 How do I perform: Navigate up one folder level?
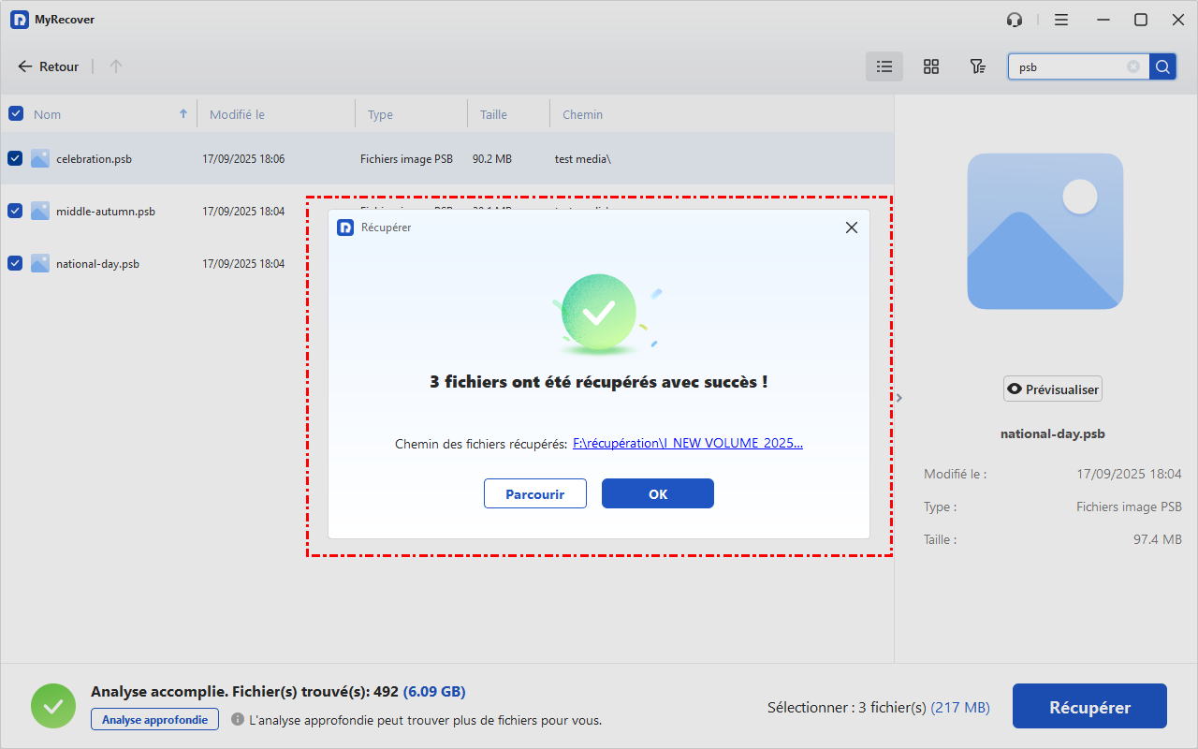click(x=116, y=66)
